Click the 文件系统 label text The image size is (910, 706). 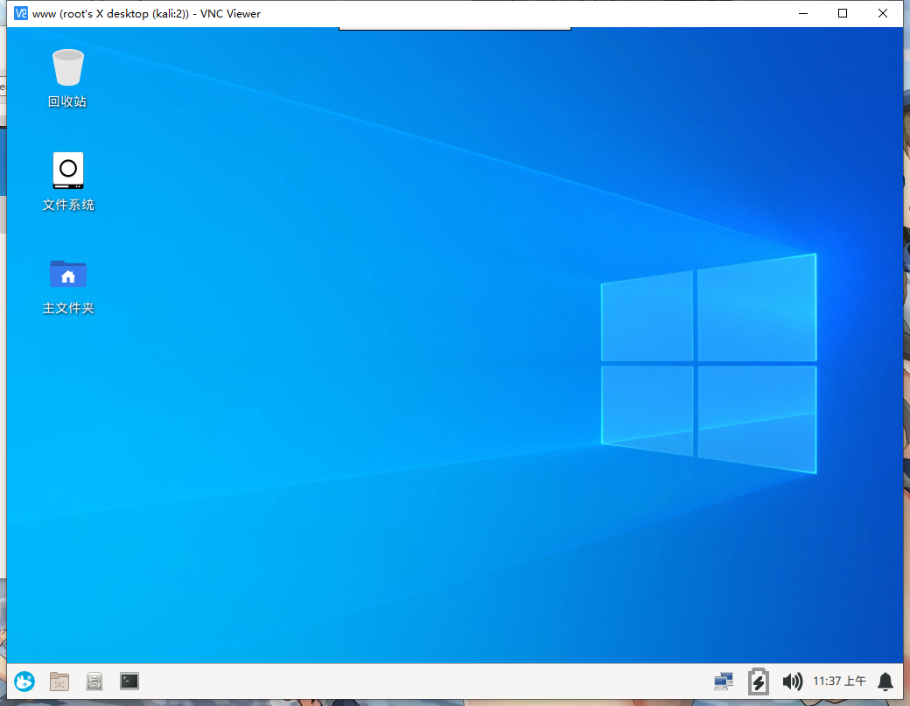(68, 205)
